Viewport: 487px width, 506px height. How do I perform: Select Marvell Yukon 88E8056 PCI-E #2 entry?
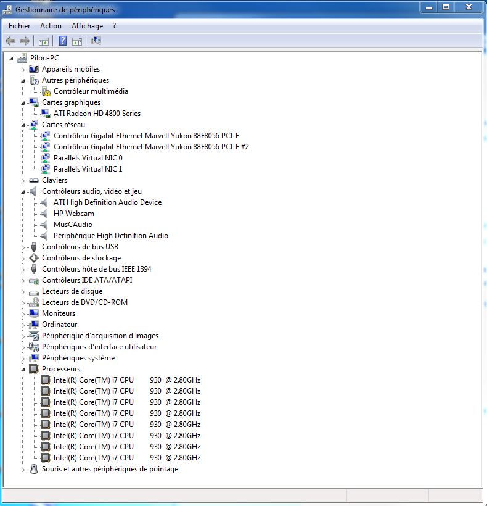(151, 147)
